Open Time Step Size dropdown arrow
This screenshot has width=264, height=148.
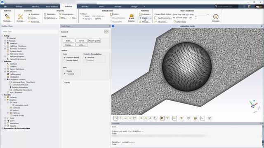tap(208, 14)
